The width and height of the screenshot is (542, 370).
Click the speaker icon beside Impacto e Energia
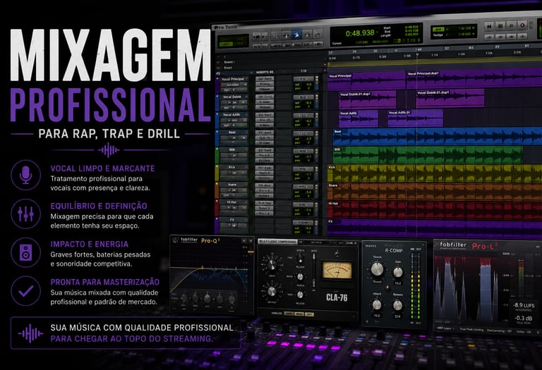[25, 252]
